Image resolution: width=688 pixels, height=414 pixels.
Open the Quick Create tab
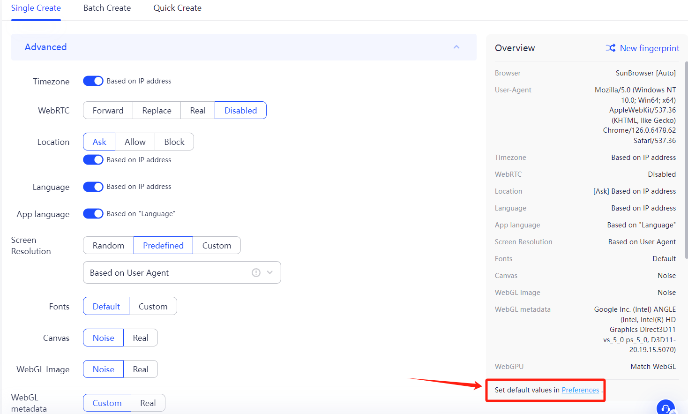tap(177, 8)
